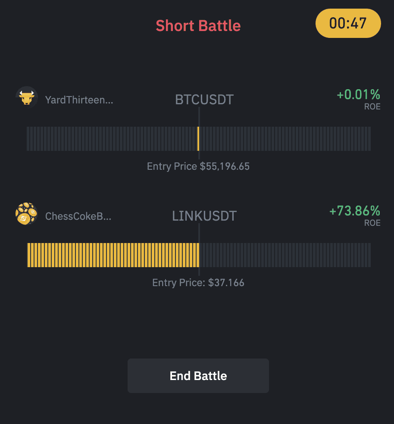394x424 pixels.
Task: Click the 00:47 countdown timer badge
Action: click(348, 23)
